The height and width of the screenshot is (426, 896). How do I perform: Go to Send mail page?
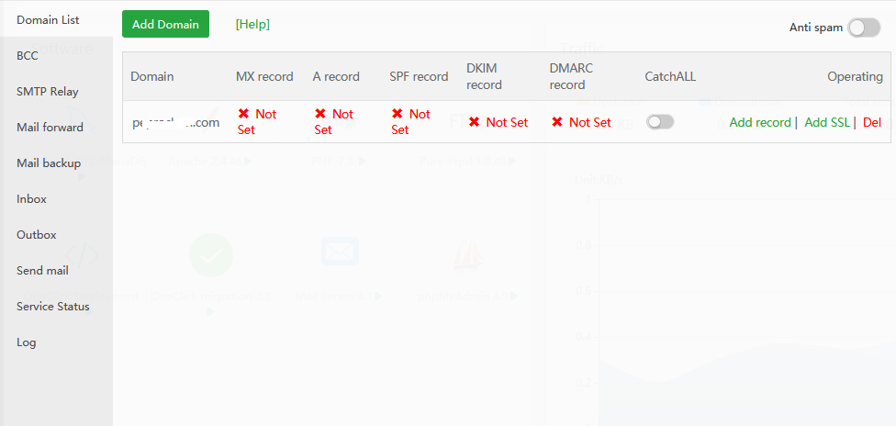point(42,271)
